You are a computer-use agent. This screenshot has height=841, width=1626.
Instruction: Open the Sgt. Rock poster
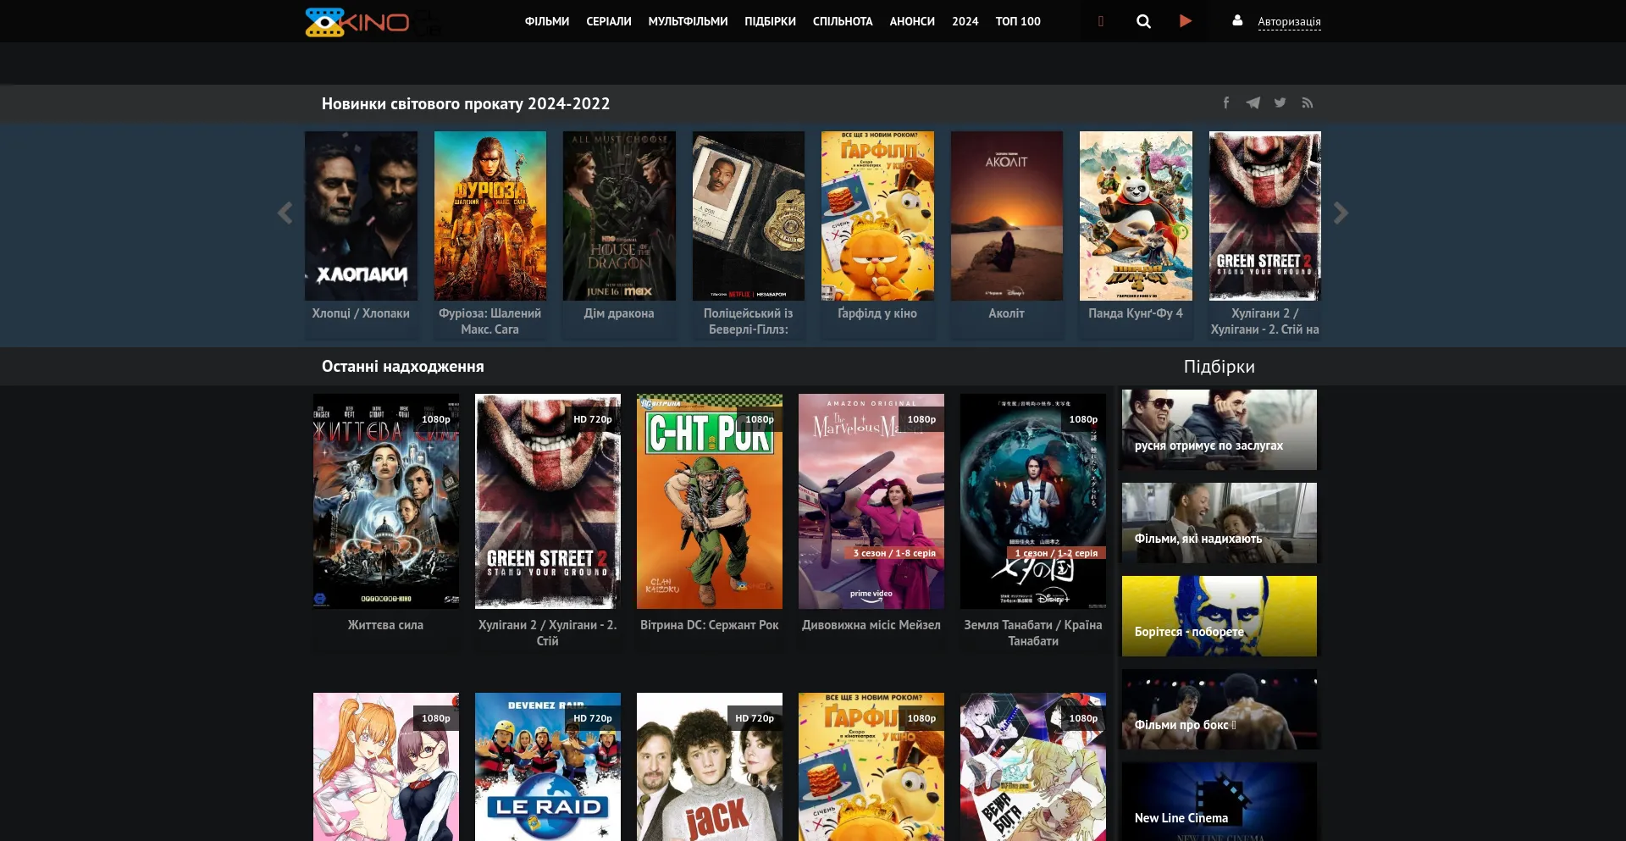pyautogui.click(x=710, y=501)
